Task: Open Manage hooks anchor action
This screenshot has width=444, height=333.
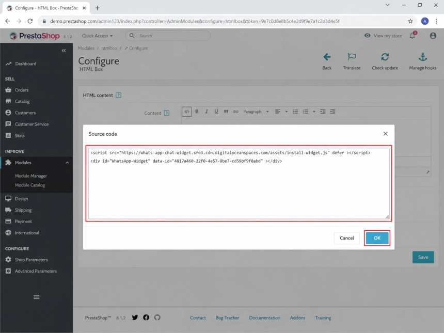Action: coord(422,61)
